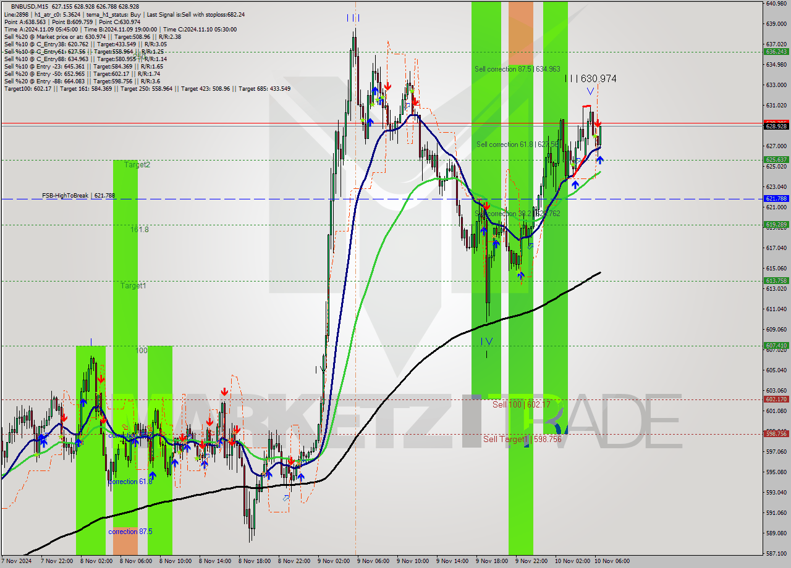
Task: Click the 587.100 price axis value
Action: pos(776,554)
